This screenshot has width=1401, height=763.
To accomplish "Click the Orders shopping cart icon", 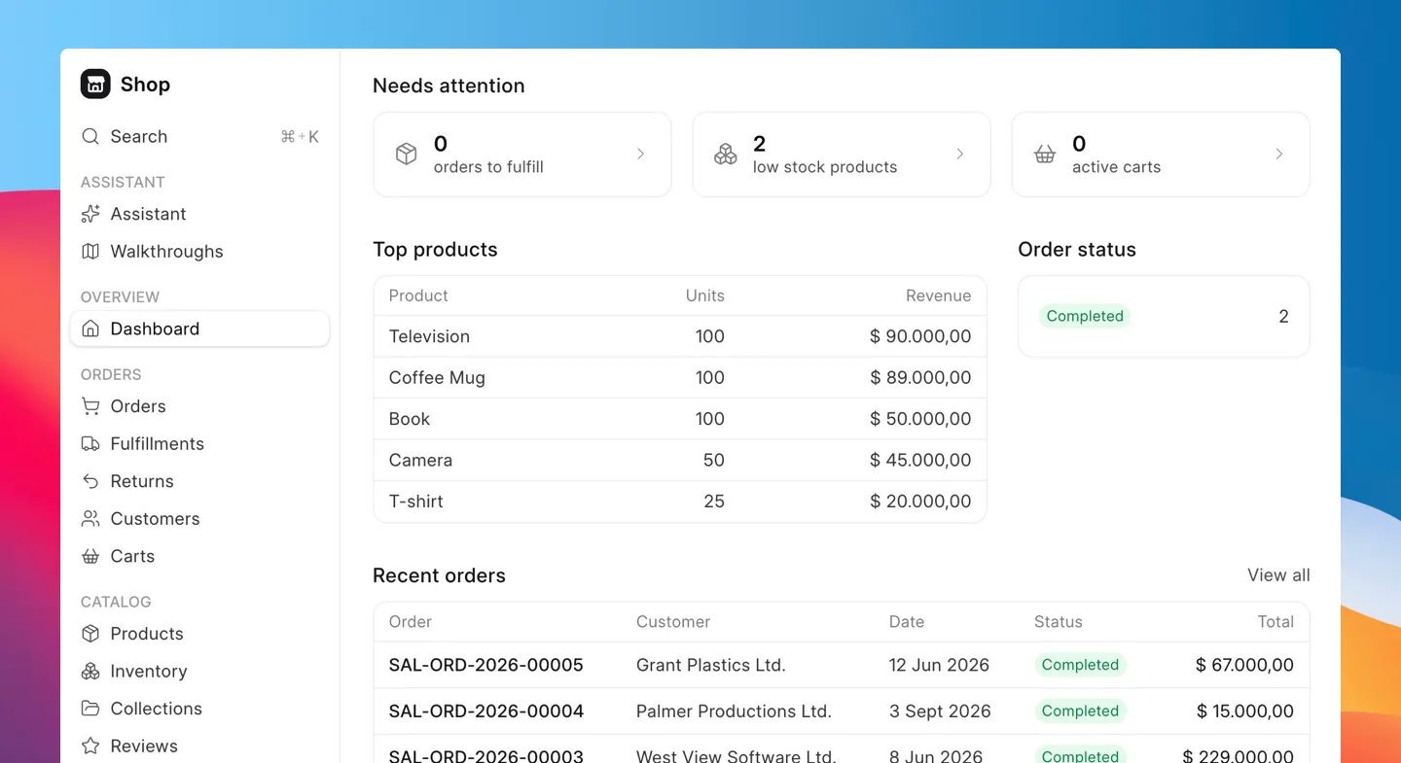I will click(90, 406).
